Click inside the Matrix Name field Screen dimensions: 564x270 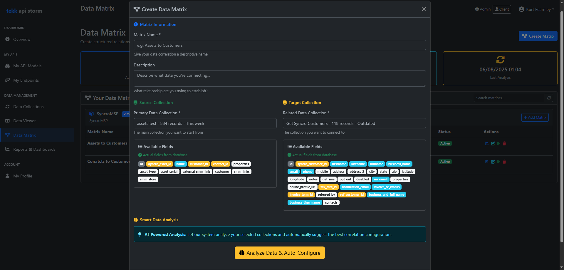pyautogui.click(x=279, y=45)
